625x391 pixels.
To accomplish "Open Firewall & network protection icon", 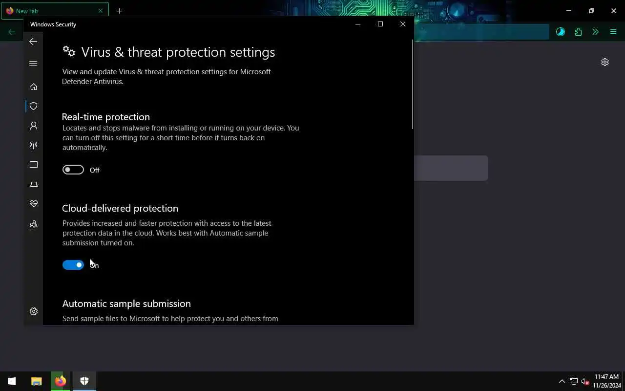I will point(34,145).
